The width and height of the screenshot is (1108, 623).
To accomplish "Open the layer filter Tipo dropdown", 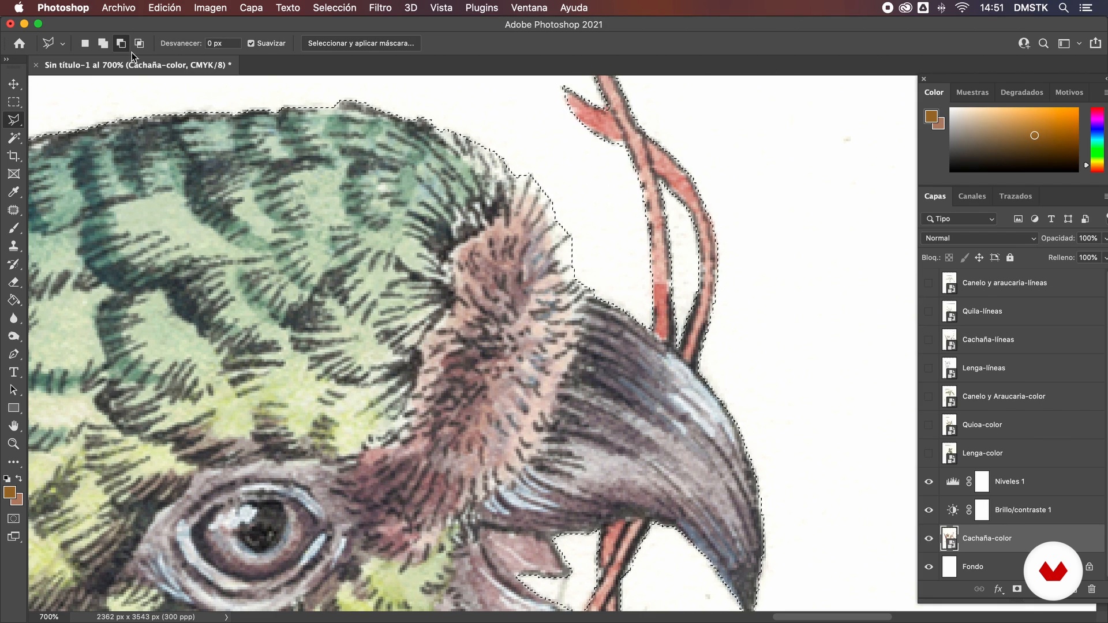I will pos(959,219).
